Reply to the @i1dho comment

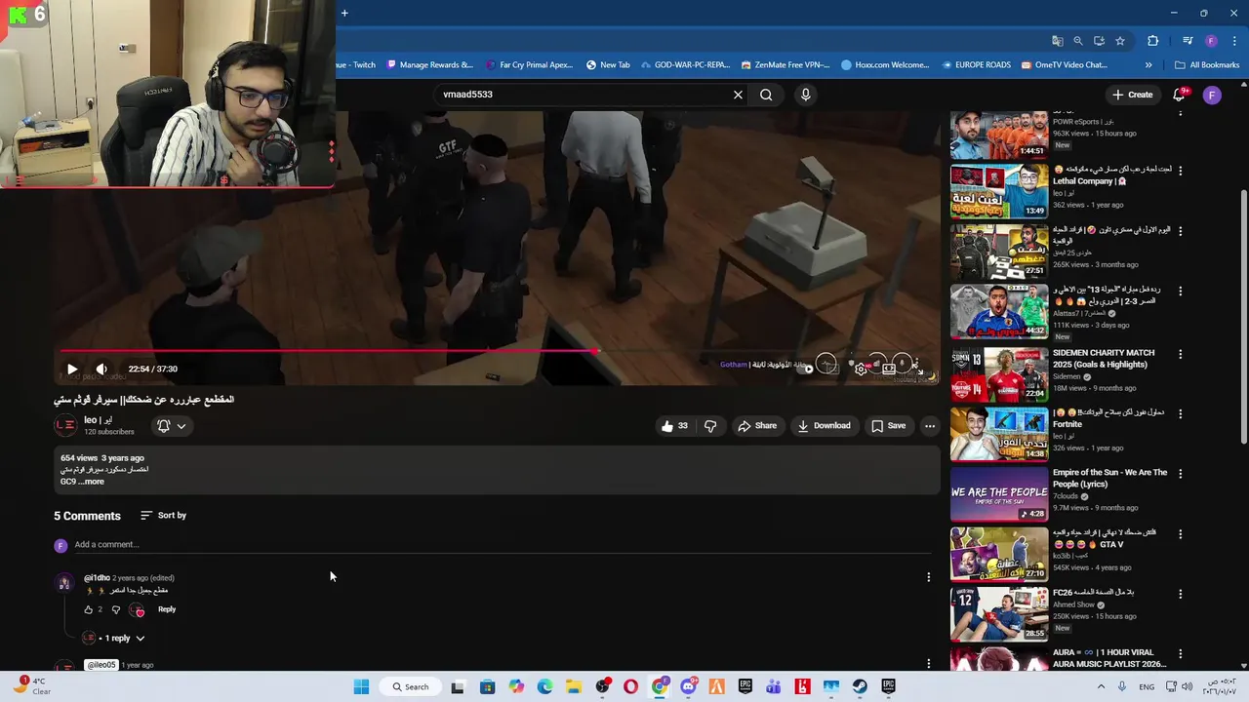[167, 609]
